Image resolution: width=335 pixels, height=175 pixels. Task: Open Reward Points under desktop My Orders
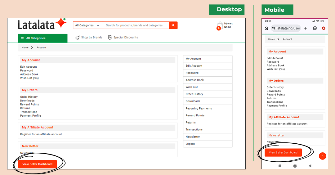point(29,105)
